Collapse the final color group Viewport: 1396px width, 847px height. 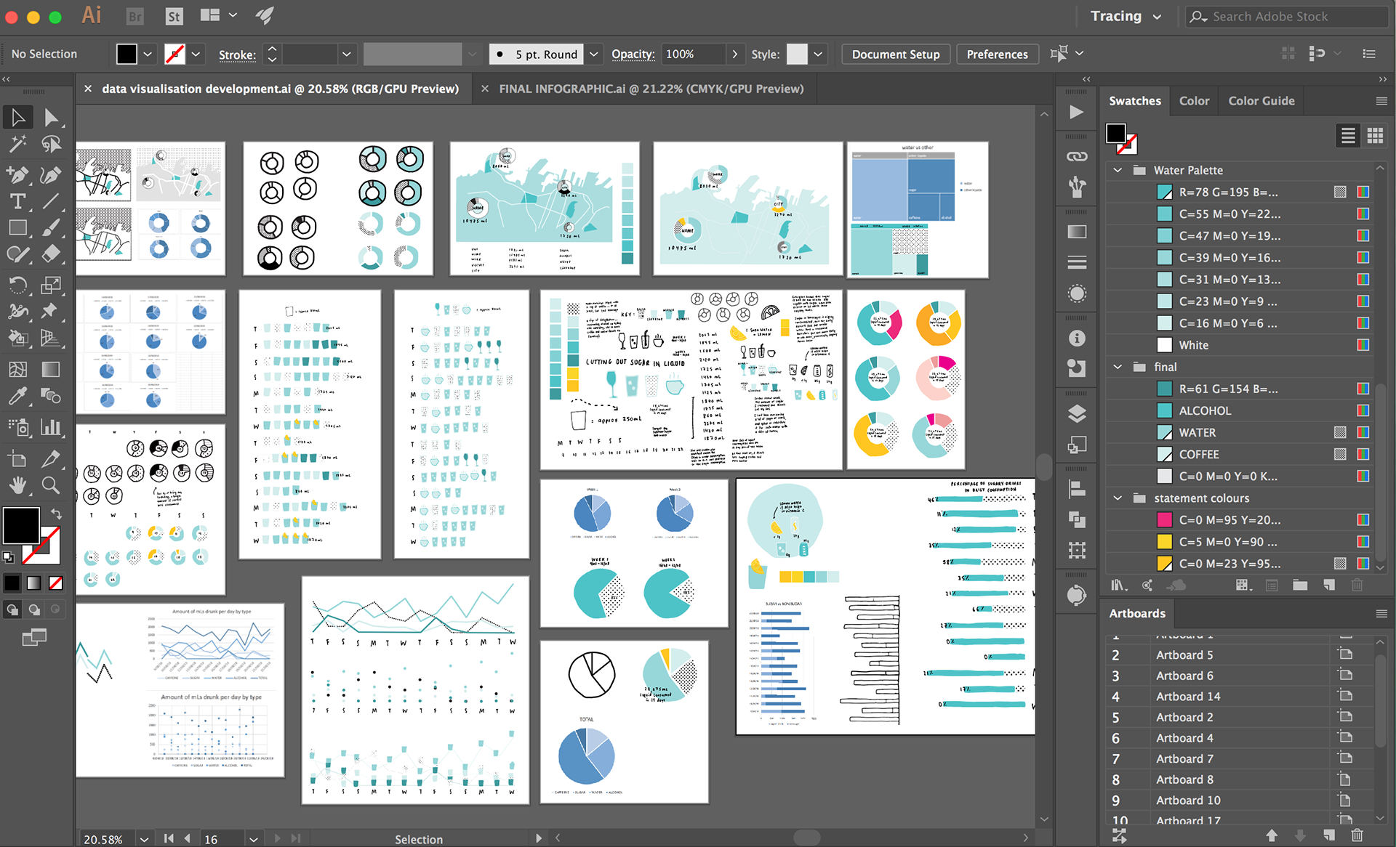click(x=1118, y=367)
